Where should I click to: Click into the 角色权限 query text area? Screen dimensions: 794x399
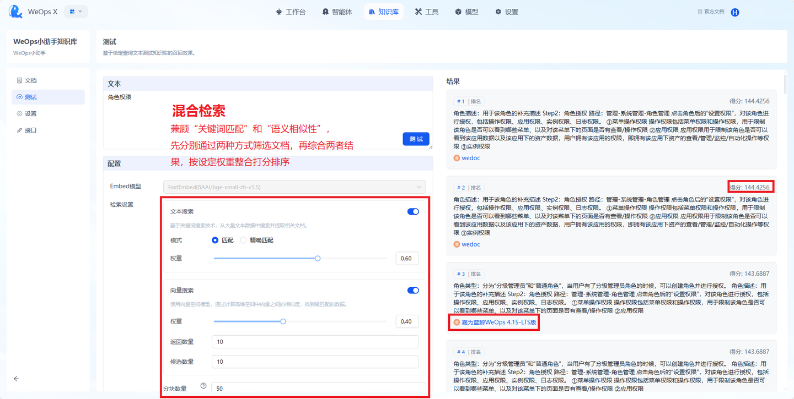click(x=268, y=120)
